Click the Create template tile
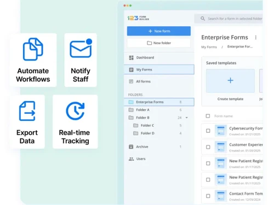The image size is (274, 205). pyautogui.click(x=230, y=81)
